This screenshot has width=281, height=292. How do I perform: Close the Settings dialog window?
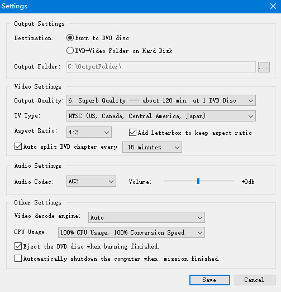pyautogui.click(x=273, y=6)
